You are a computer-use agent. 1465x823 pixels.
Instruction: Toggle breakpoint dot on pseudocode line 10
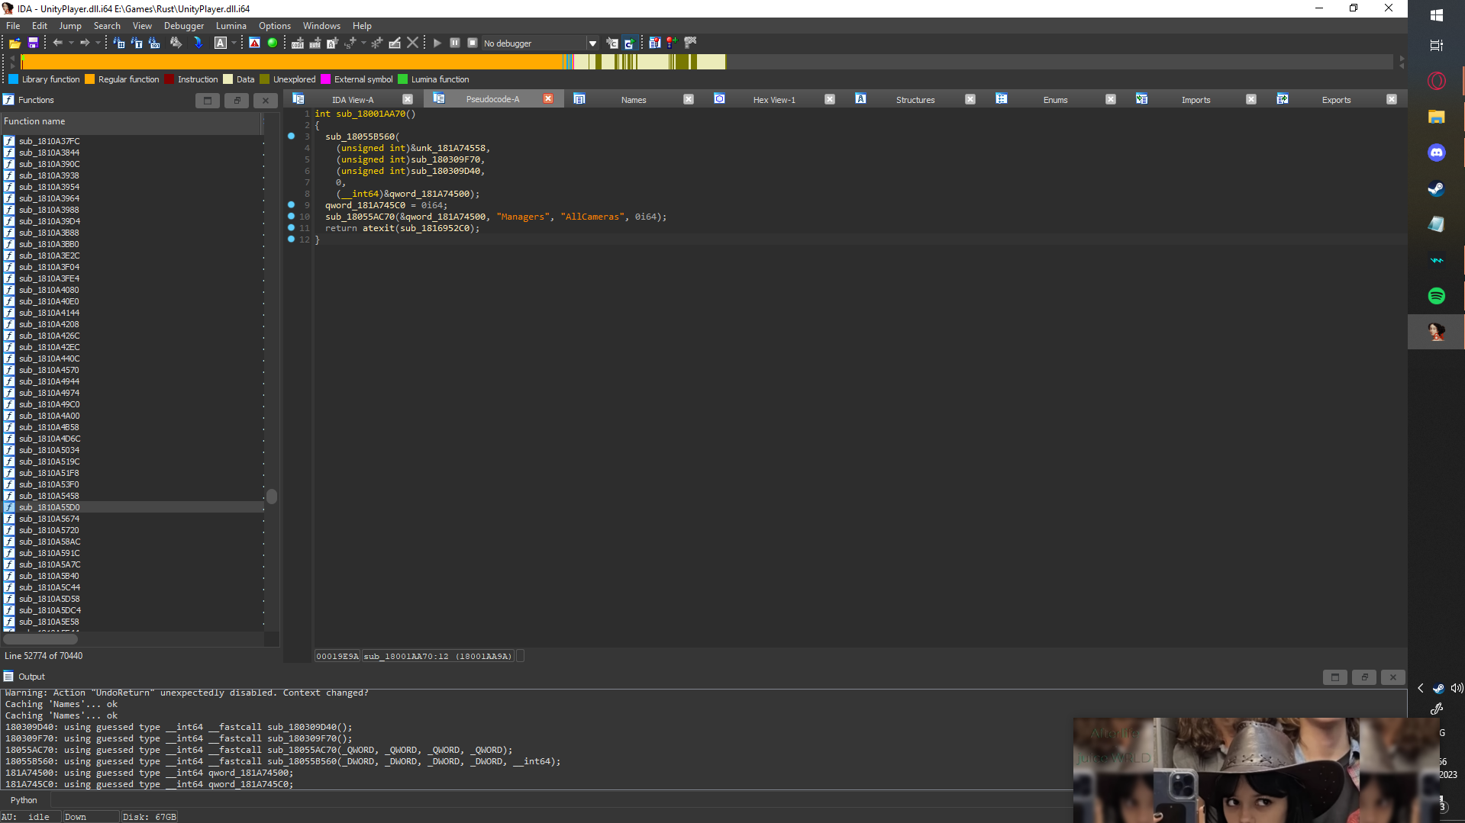point(291,217)
